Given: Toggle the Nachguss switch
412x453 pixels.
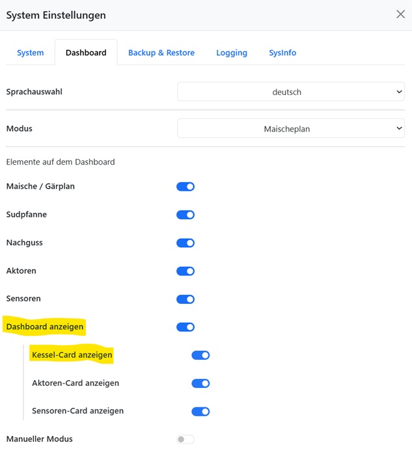Looking at the screenshot, I should pyautogui.click(x=185, y=243).
